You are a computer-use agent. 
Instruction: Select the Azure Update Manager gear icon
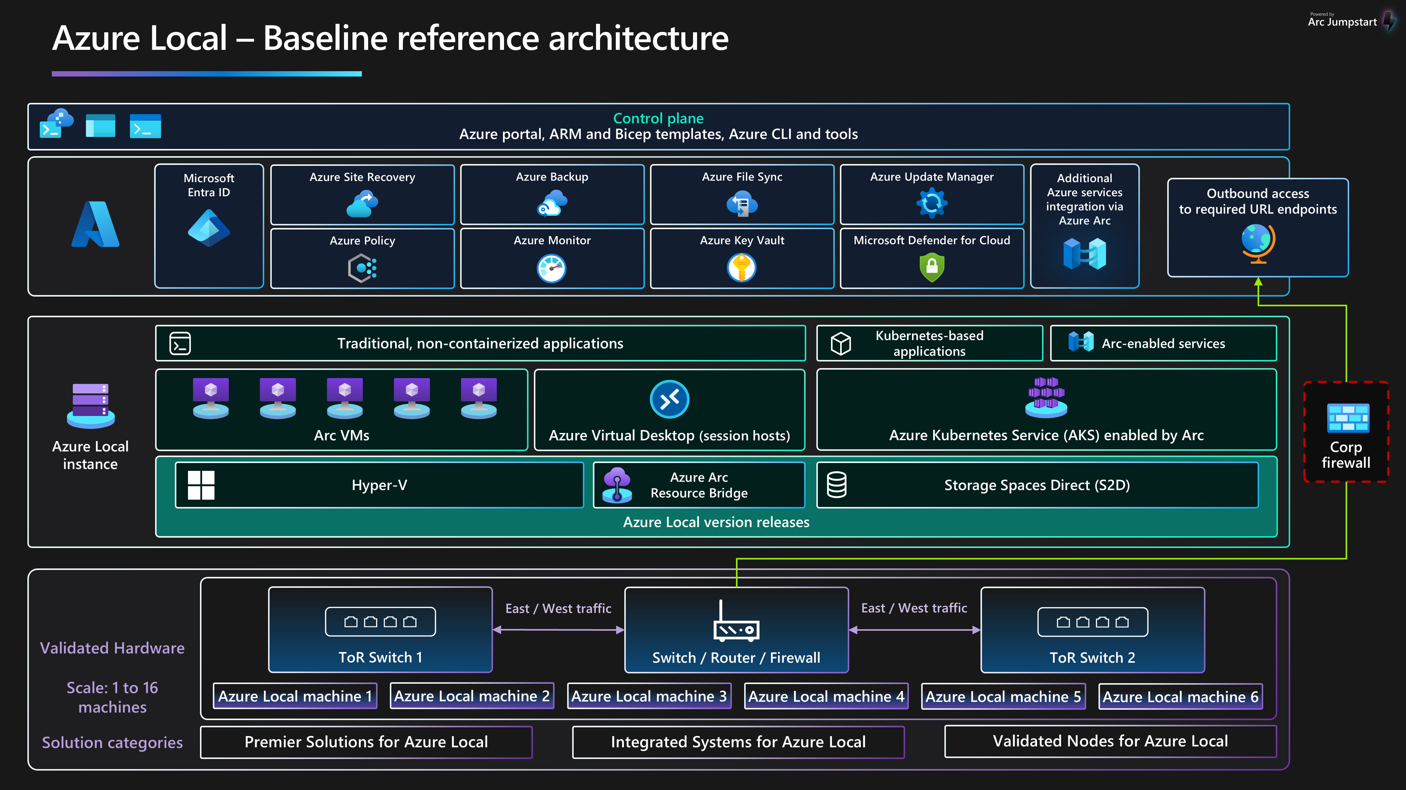(x=932, y=203)
